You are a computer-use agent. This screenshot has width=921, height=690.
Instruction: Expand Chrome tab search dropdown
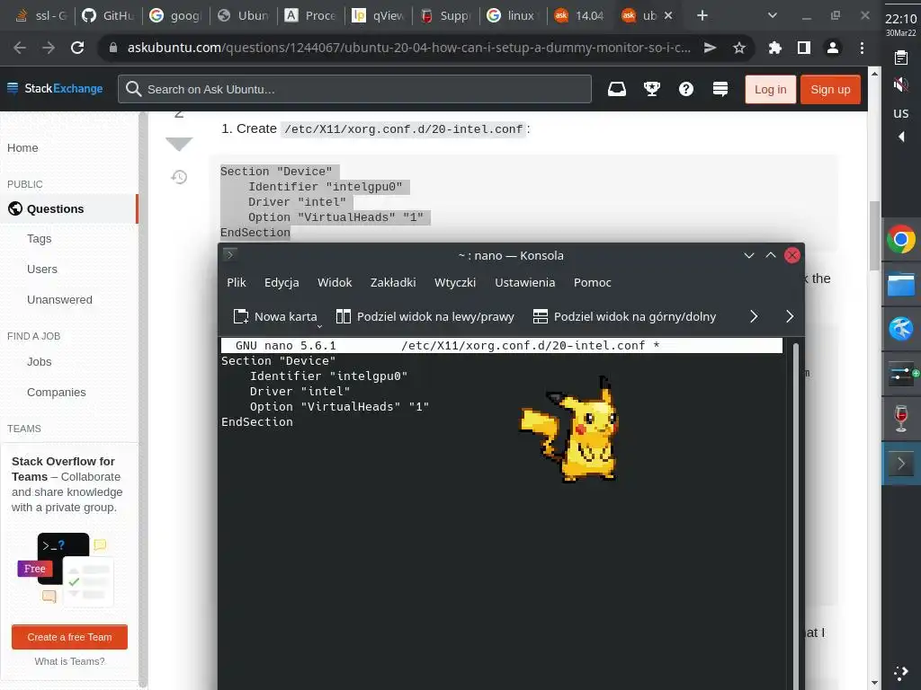(x=773, y=16)
